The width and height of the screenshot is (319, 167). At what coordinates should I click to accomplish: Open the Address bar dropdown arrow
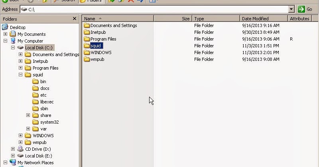(x=291, y=9)
